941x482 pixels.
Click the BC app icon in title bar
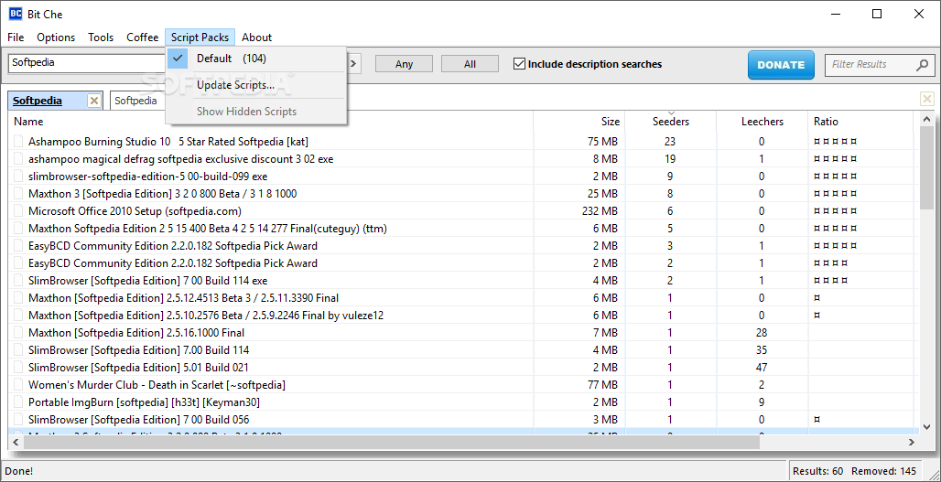click(x=16, y=14)
